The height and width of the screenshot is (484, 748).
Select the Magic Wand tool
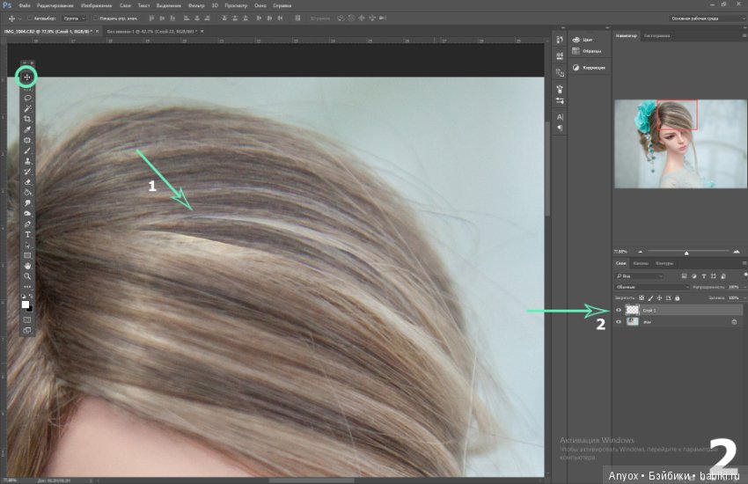pyautogui.click(x=27, y=109)
